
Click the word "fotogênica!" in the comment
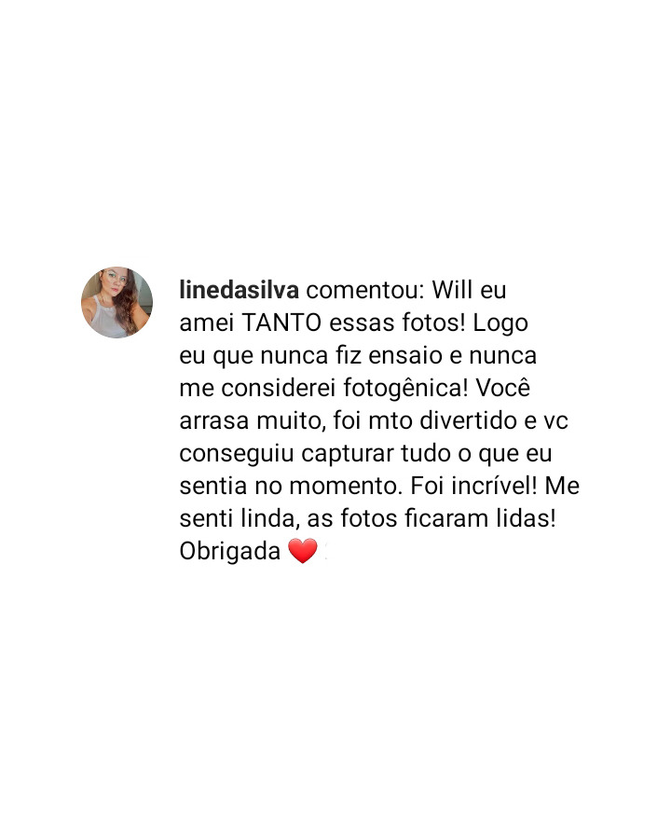405,389
